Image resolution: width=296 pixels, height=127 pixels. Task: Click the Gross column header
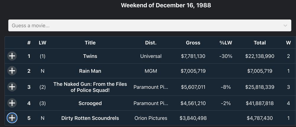click(193, 43)
